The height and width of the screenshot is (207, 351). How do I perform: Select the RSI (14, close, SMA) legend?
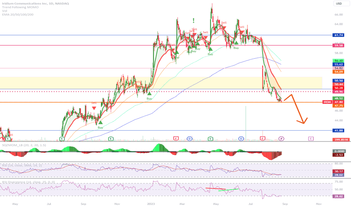pos(22,165)
